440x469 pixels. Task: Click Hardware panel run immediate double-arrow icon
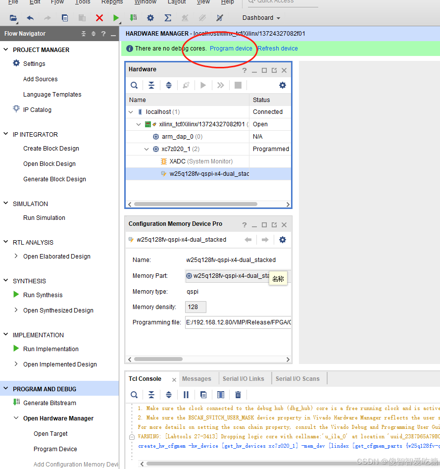coord(221,86)
